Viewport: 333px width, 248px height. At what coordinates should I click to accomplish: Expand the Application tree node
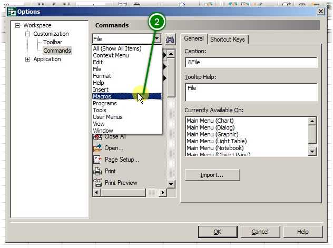coord(28,59)
